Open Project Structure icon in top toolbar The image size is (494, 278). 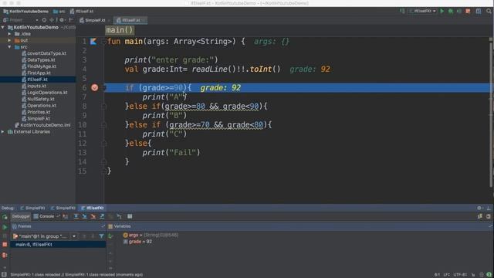479,11
